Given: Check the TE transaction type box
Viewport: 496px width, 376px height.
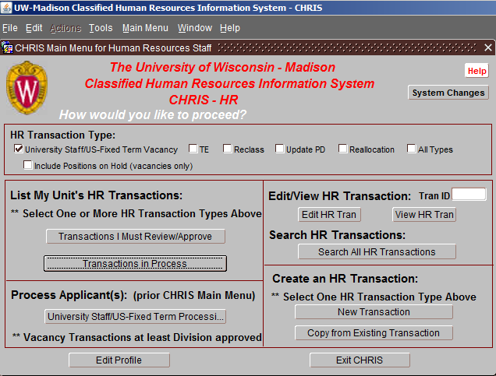Looking at the screenshot, I should (193, 149).
